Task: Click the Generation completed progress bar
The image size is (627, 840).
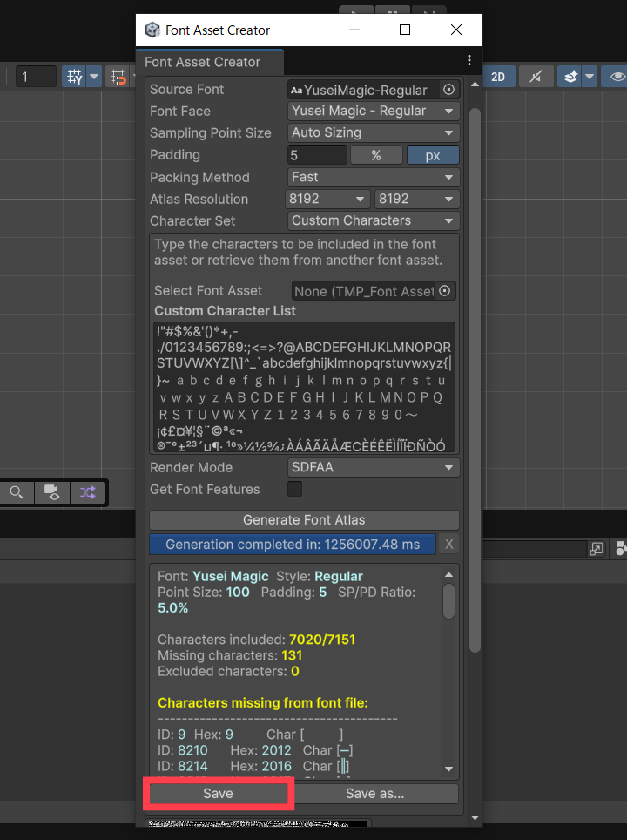Action: [293, 545]
